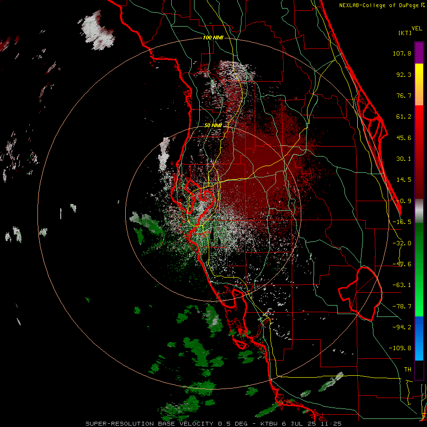
Task: Select the 45.6 velocity scale label
Action: tap(404, 138)
